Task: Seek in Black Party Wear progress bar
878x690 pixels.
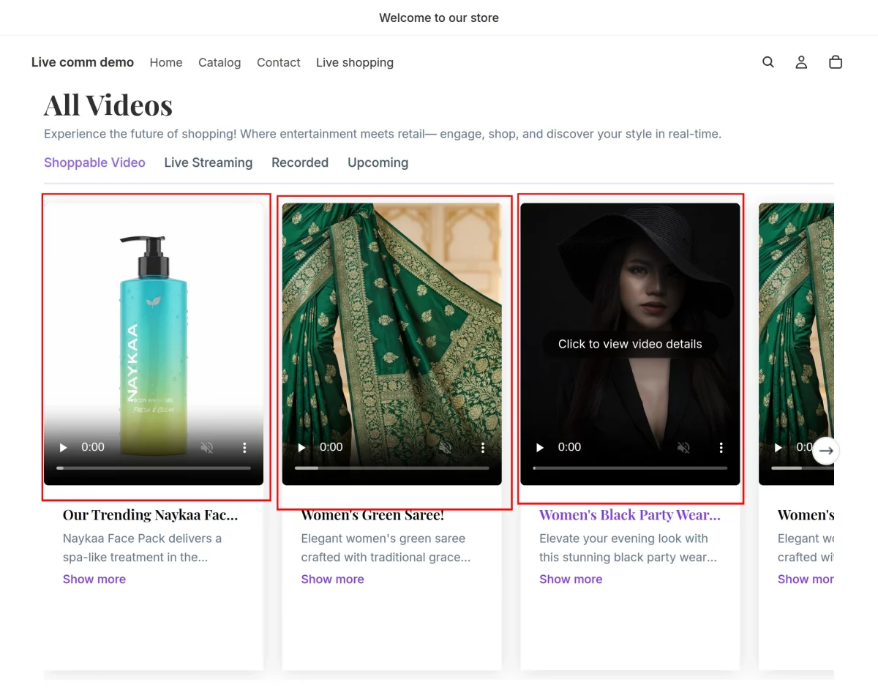Action: (x=630, y=468)
